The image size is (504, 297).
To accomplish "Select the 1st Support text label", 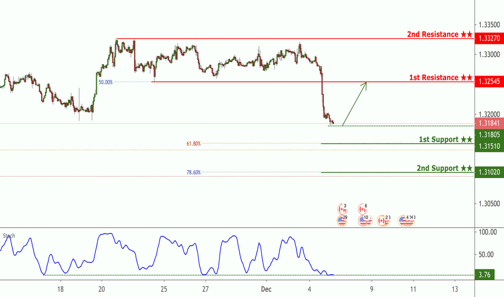I will pos(446,140).
